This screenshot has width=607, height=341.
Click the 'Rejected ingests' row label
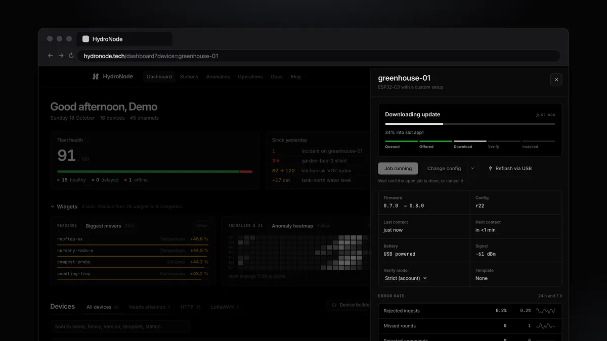coord(402,311)
